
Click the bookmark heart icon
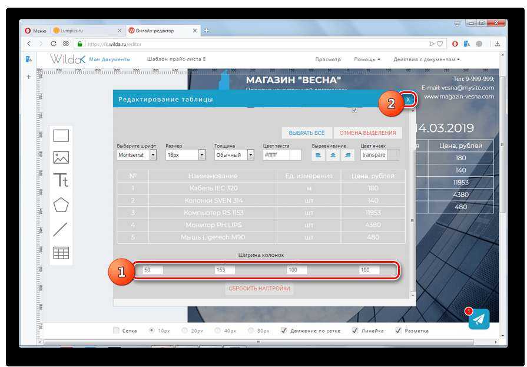440,44
